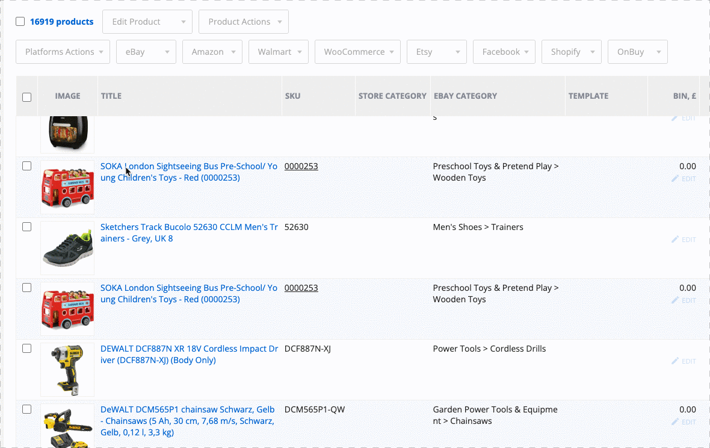This screenshot has width=710, height=448.
Task: Tick the checkbox beside 16919 products
Action: tap(20, 21)
